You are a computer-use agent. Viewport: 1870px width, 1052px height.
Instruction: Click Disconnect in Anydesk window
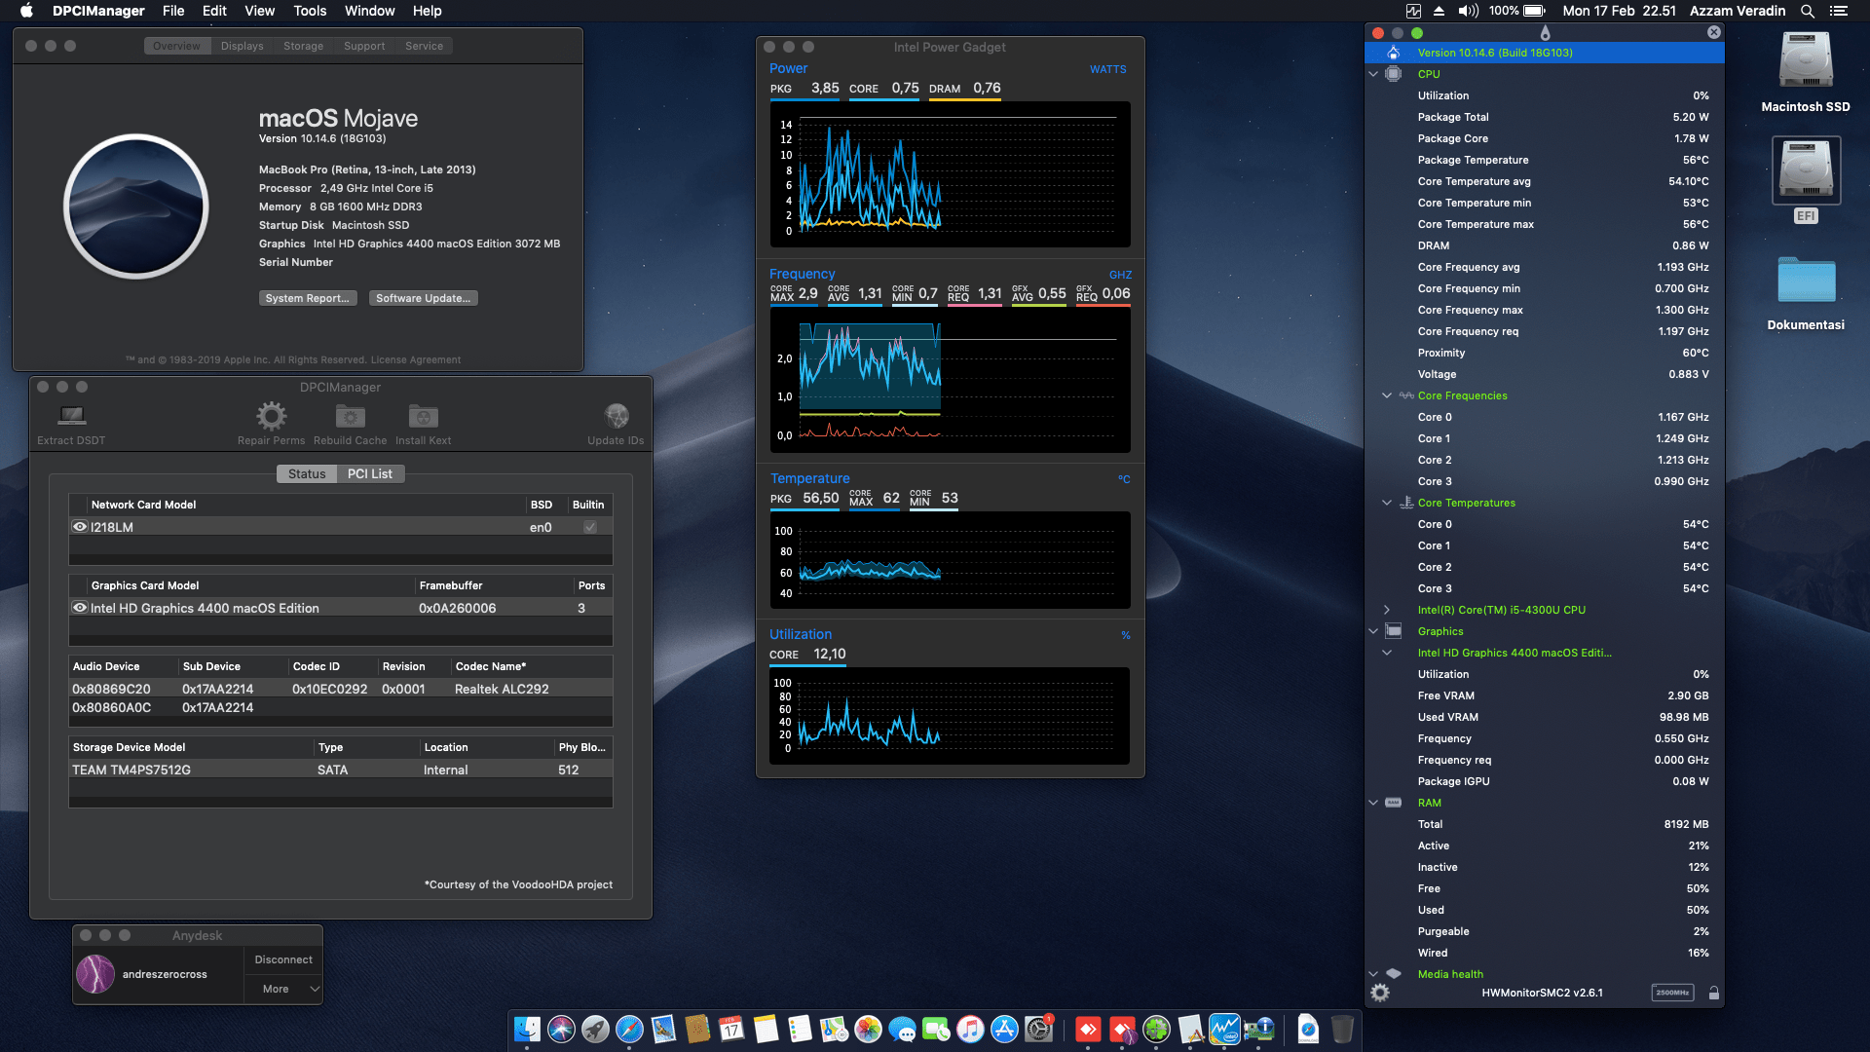[283, 959]
